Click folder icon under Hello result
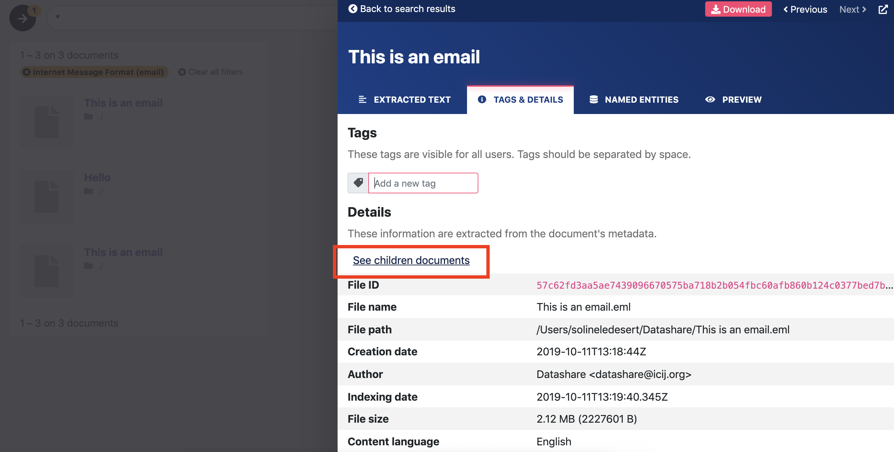This screenshot has width=894, height=452. click(x=88, y=191)
